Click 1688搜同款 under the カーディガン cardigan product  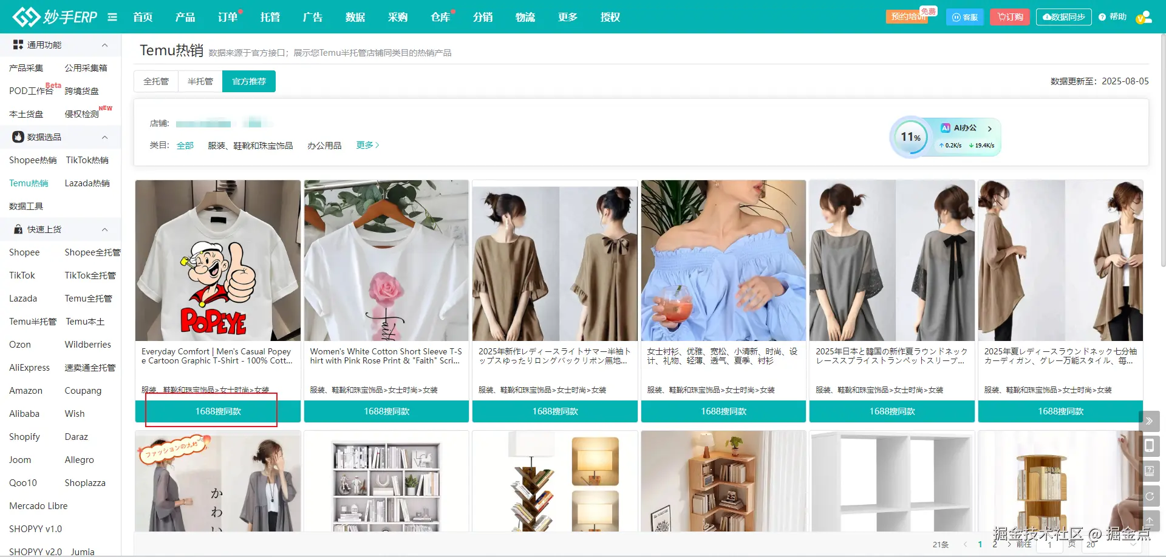tap(1060, 411)
